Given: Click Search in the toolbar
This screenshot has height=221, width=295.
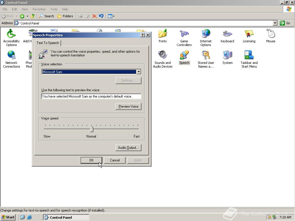Looking at the screenshot, I should [x=46, y=16].
